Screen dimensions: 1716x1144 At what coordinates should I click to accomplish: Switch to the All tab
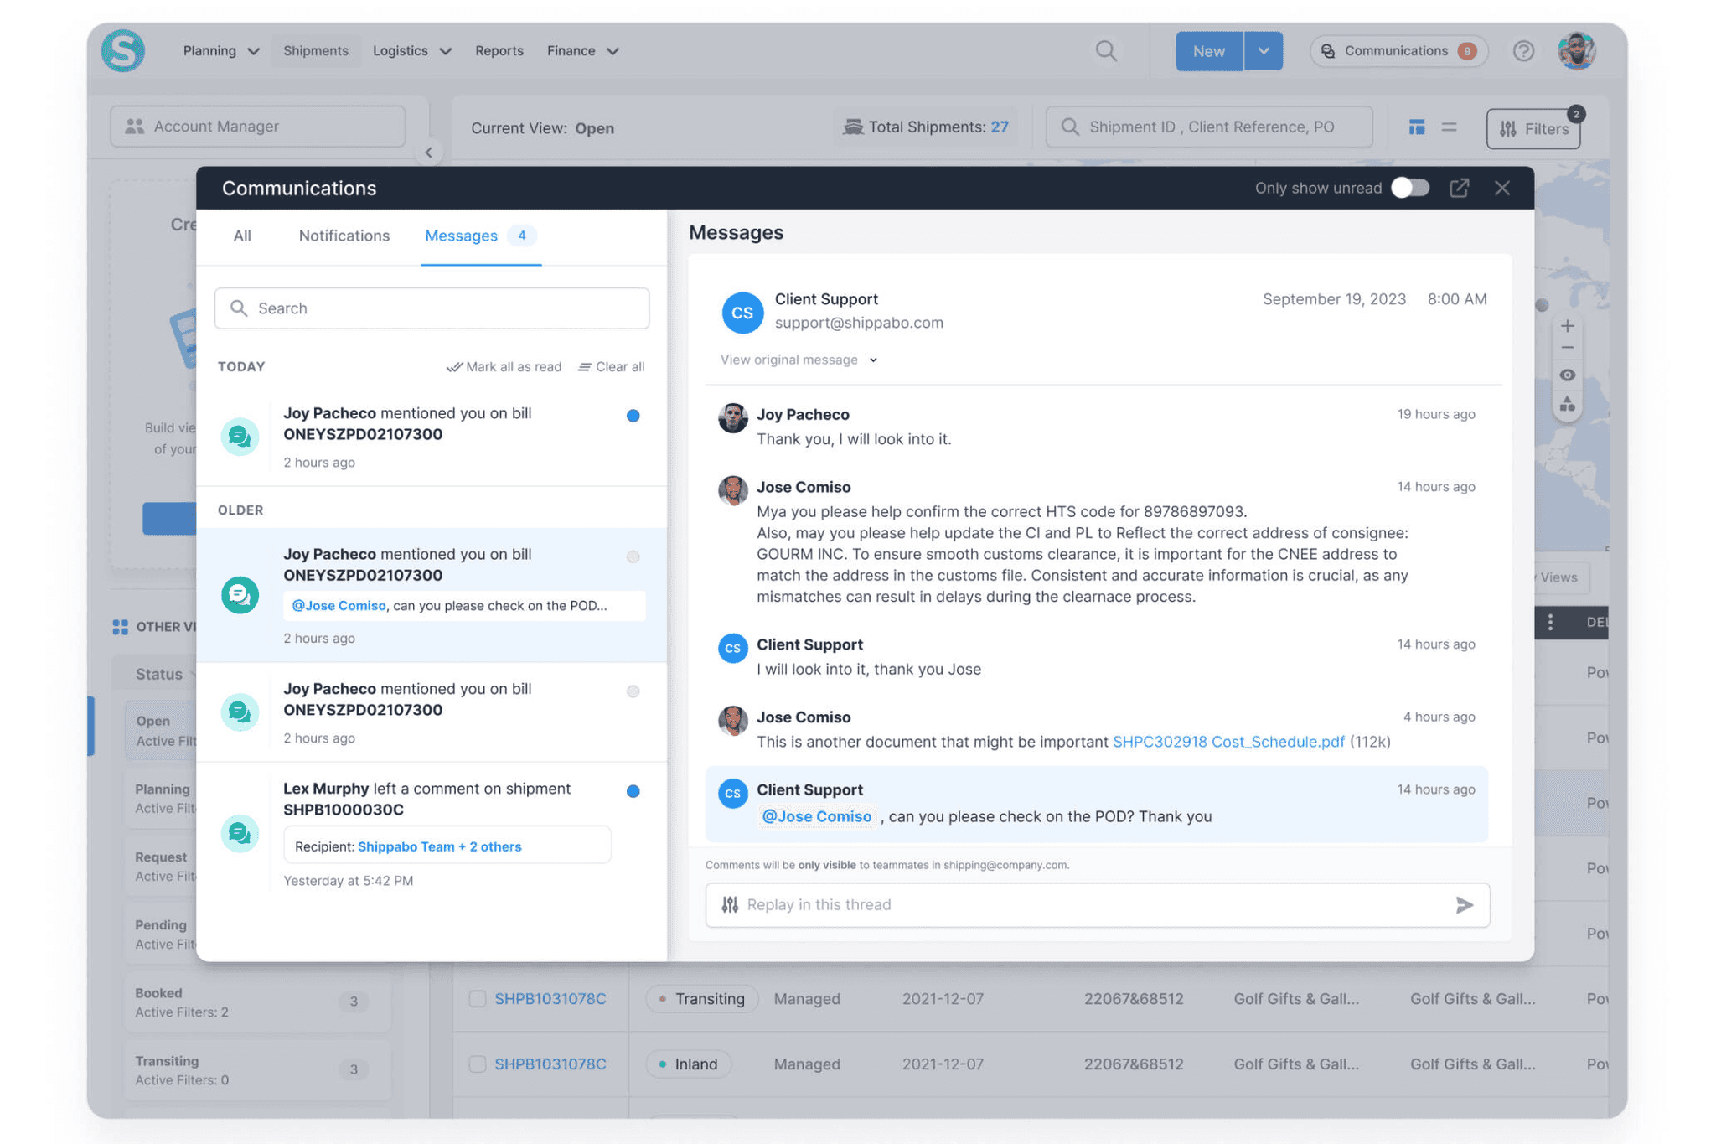(242, 236)
